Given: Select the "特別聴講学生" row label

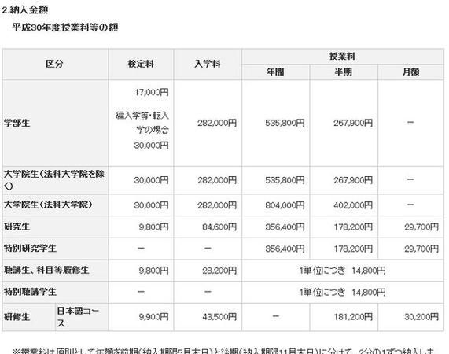Looking at the screenshot, I should pyautogui.click(x=30, y=292).
